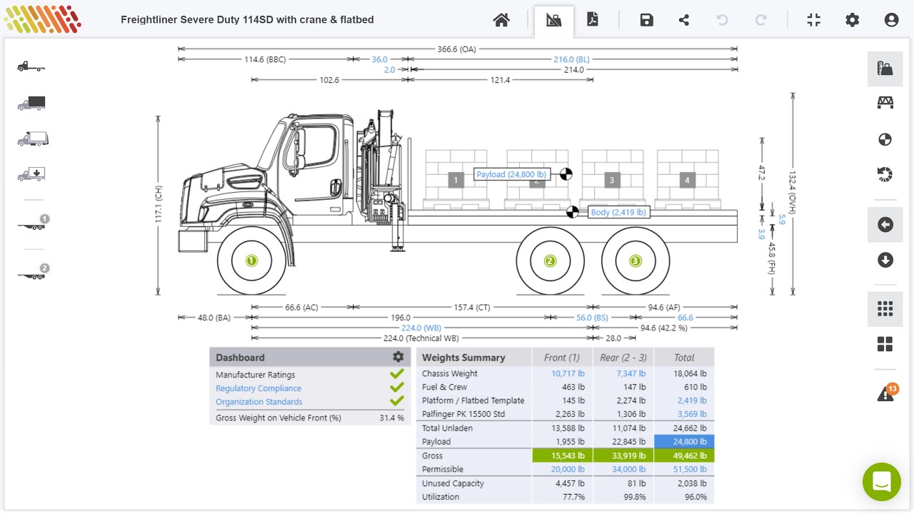This screenshot has height=514, width=914.
Task: Open Dashboard settings gear
Action: (x=398, y=357)
